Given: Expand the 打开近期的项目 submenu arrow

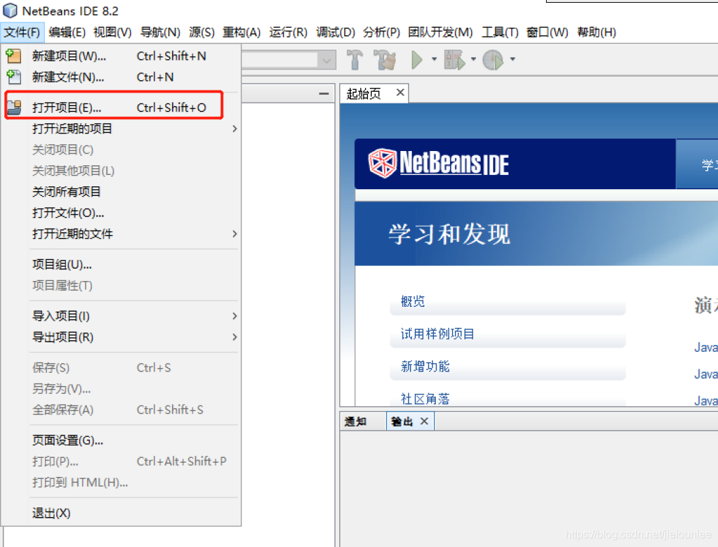Looking at the screenshot, I should pos(235,129).
